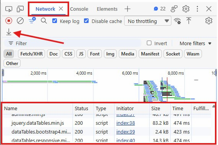This screenshot has height=145, width=218.
Task: Click the 2,000 ms timeline marker
Action: [39, 73]
